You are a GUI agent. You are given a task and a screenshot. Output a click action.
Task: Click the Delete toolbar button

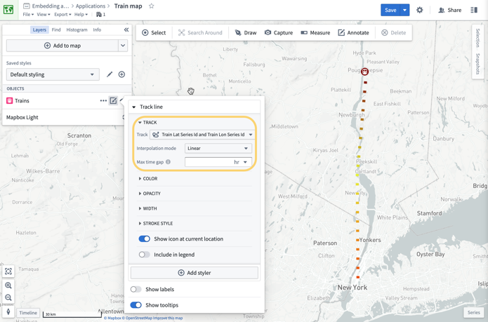click(x=394, y=33)
